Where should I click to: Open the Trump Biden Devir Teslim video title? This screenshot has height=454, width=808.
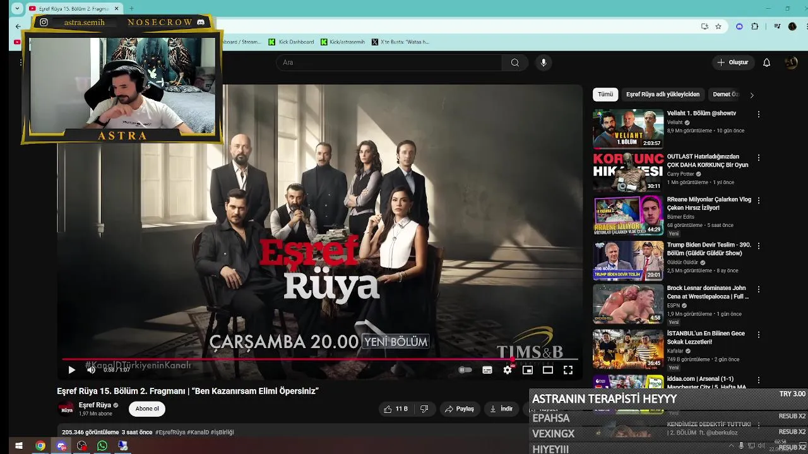(x=709, y=249)
